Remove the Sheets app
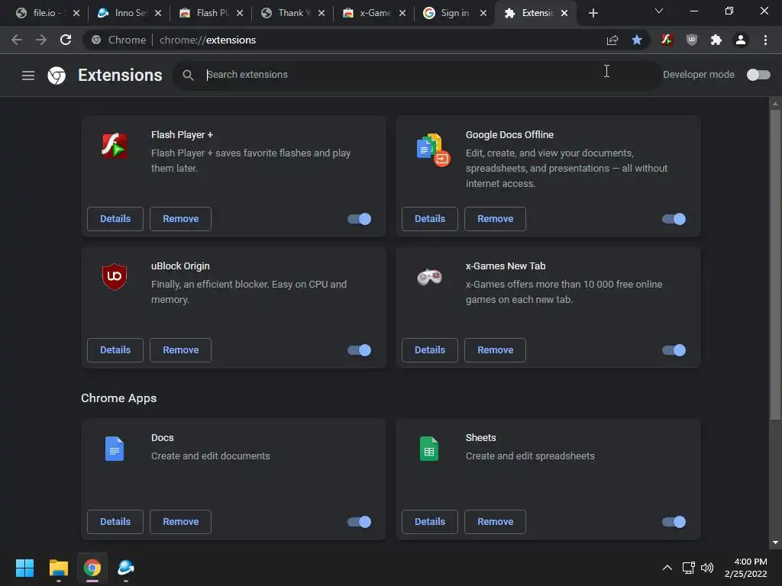 (x=495, y=522)
